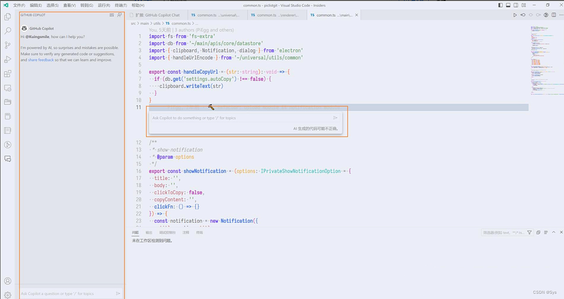The image size is (564, 299).
Task: Click the utils breadcrumb segment
Action: (x=157, y=23)
